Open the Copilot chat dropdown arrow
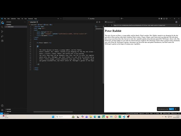Screen dimensions: 181x136 point(123,19)
